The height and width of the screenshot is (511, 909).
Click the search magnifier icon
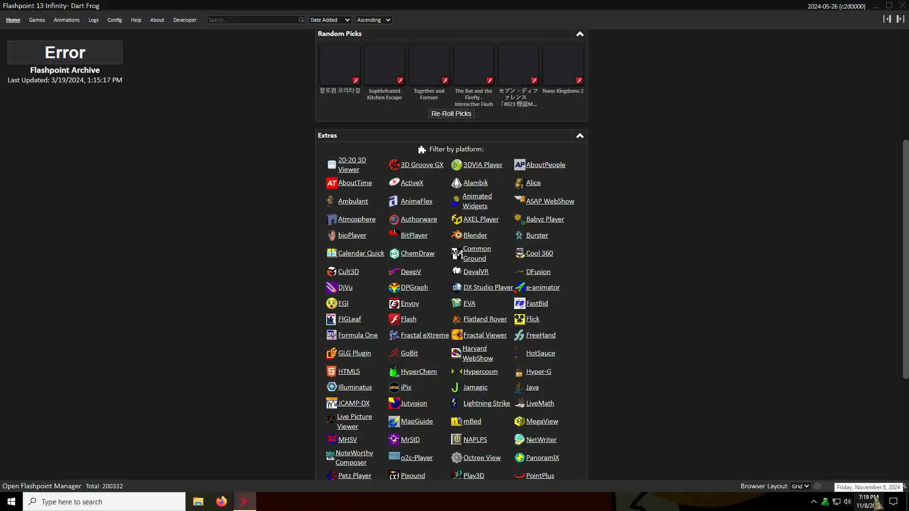[x=301, y=20]
